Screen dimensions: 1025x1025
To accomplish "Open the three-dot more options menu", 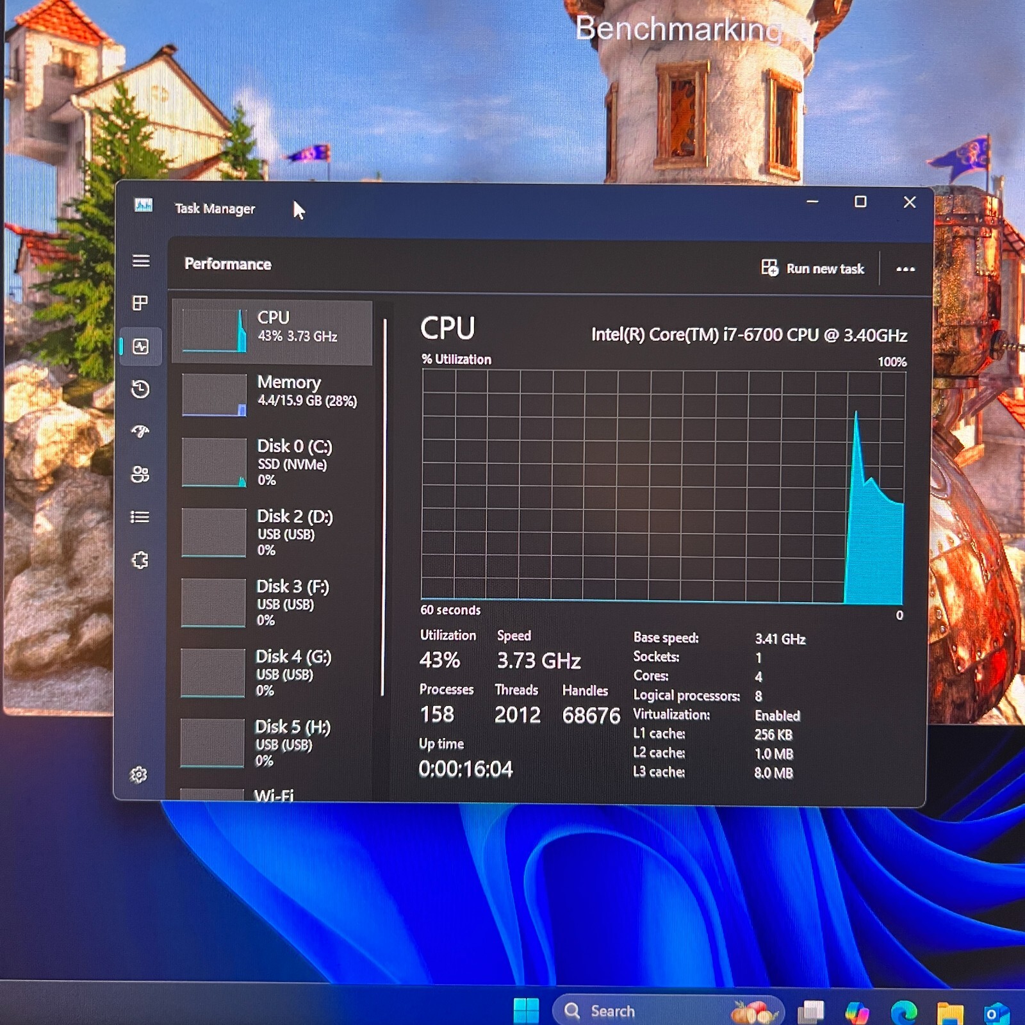I will (905, 269).
